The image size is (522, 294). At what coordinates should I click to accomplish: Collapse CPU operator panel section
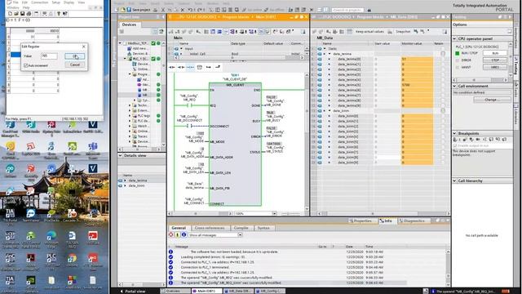click(x=455, y=38)
